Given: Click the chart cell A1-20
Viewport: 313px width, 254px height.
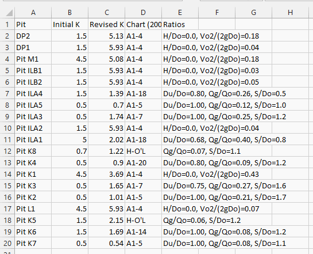Looking at the screenshot, I should 144,163.
